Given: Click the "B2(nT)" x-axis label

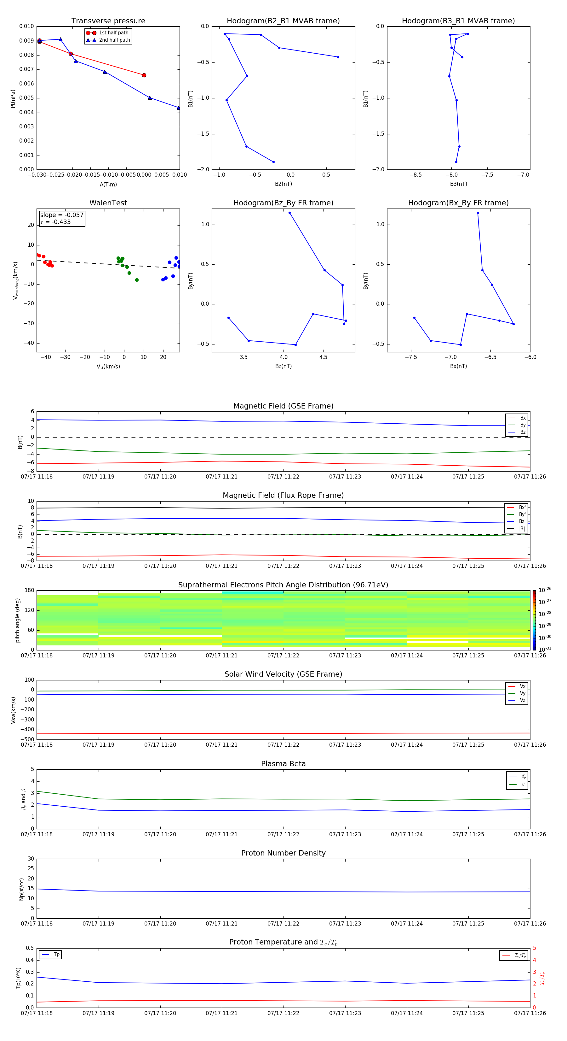Looking at the screenshot, I should click(x=283, y=184).
